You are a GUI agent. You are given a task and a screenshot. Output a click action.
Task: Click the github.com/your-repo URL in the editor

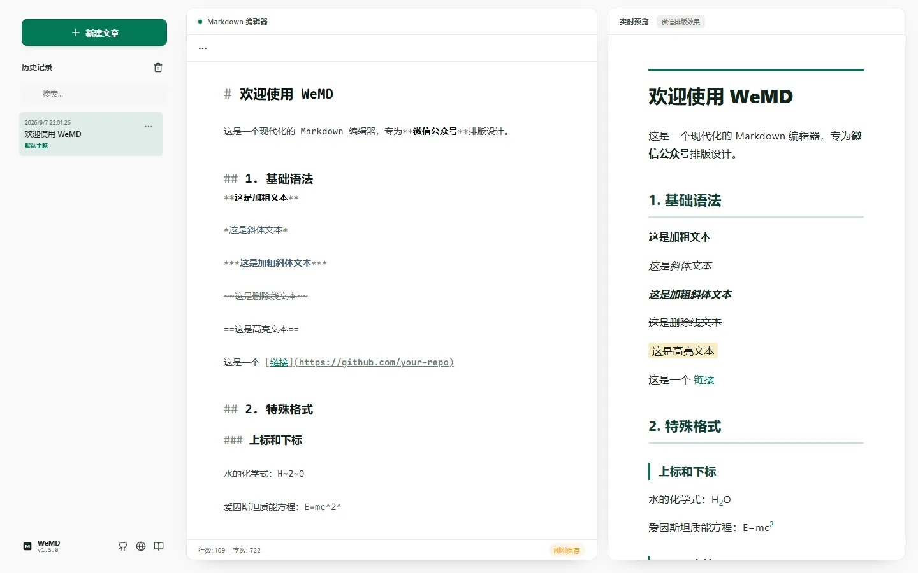374,362
